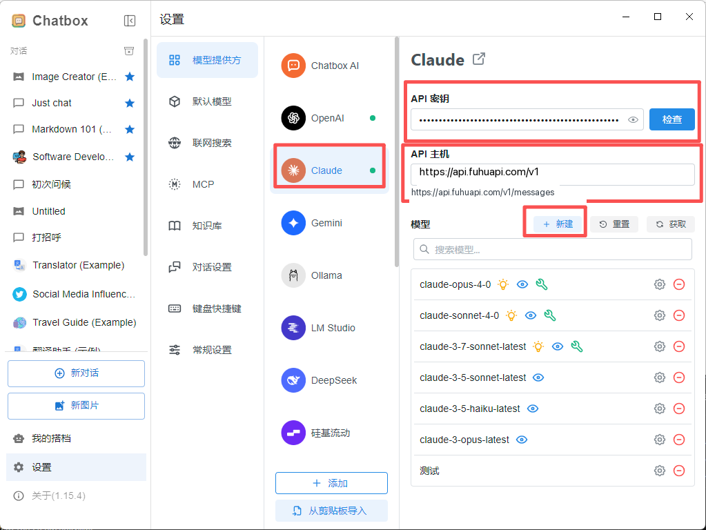Viewport: 706px width, 530px height.
Task: Choose the Ollama provider
Action: tap(330, 275)
